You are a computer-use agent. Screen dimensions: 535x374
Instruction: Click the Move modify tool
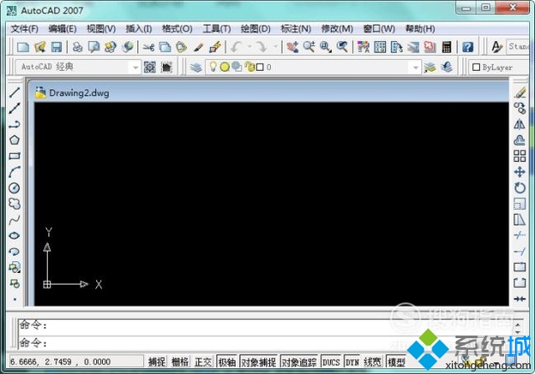(520, 172)
